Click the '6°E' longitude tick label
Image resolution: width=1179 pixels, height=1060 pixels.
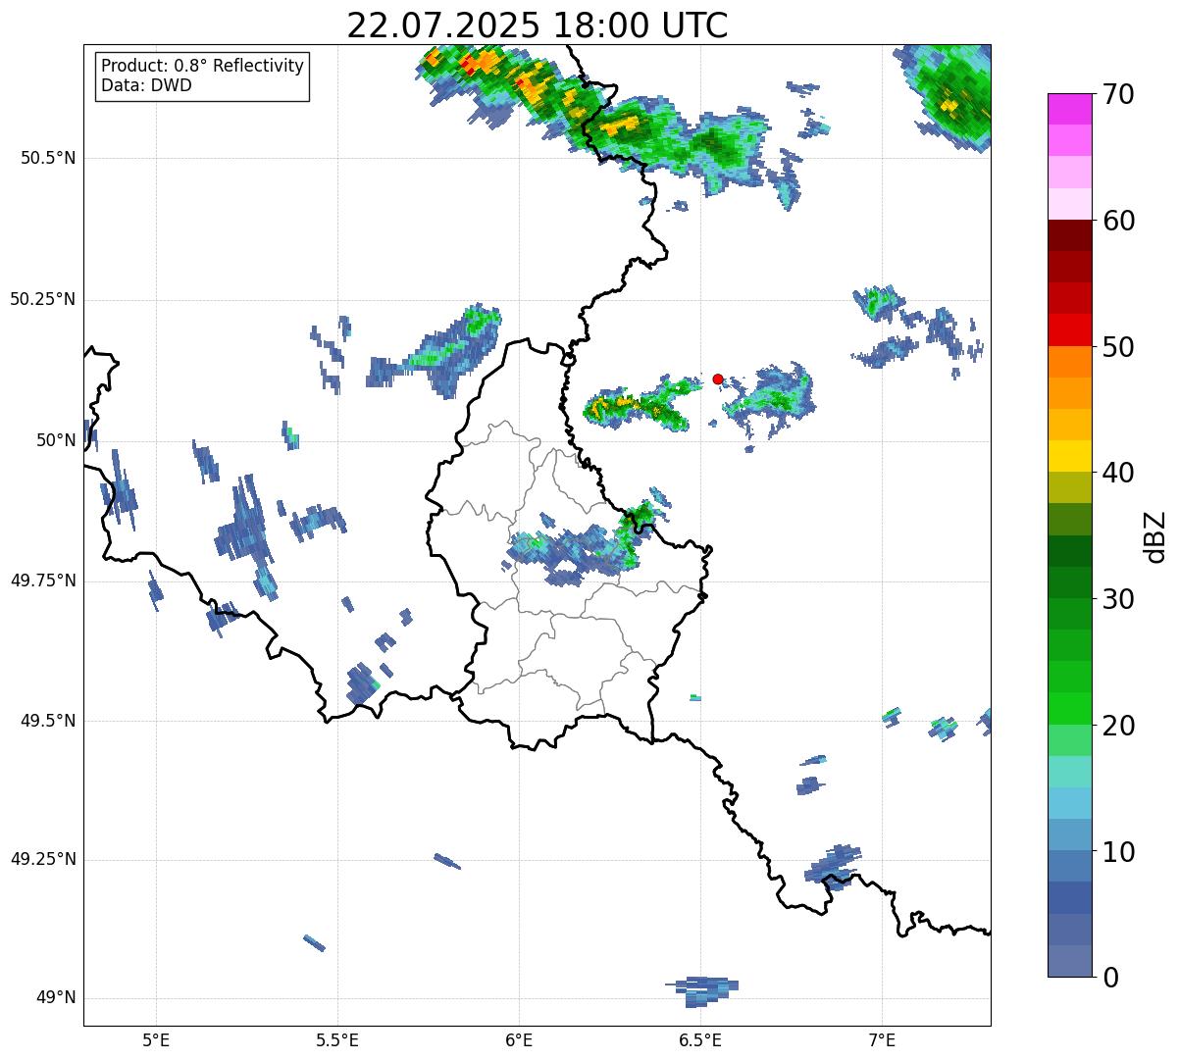519,1040
